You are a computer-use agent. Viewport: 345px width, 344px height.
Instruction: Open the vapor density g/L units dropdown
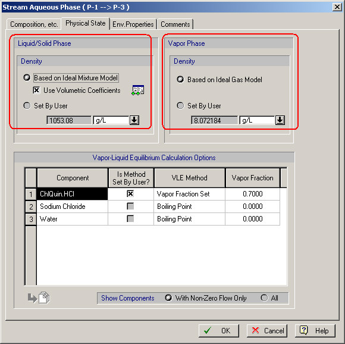280,120
